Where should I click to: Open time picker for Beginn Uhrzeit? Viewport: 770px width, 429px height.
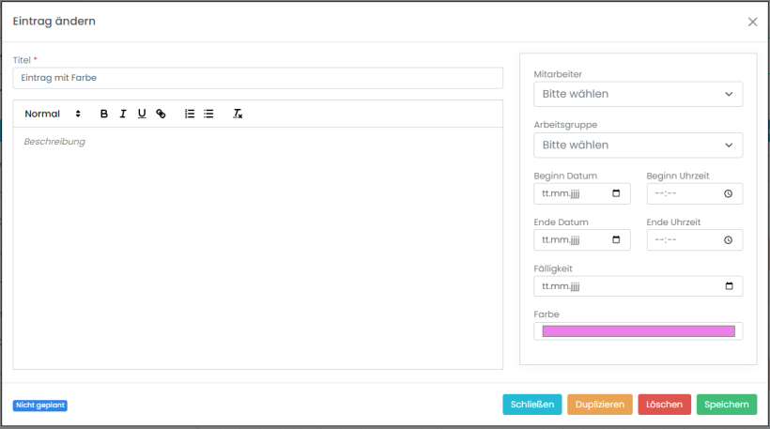(x=728, y=193)
